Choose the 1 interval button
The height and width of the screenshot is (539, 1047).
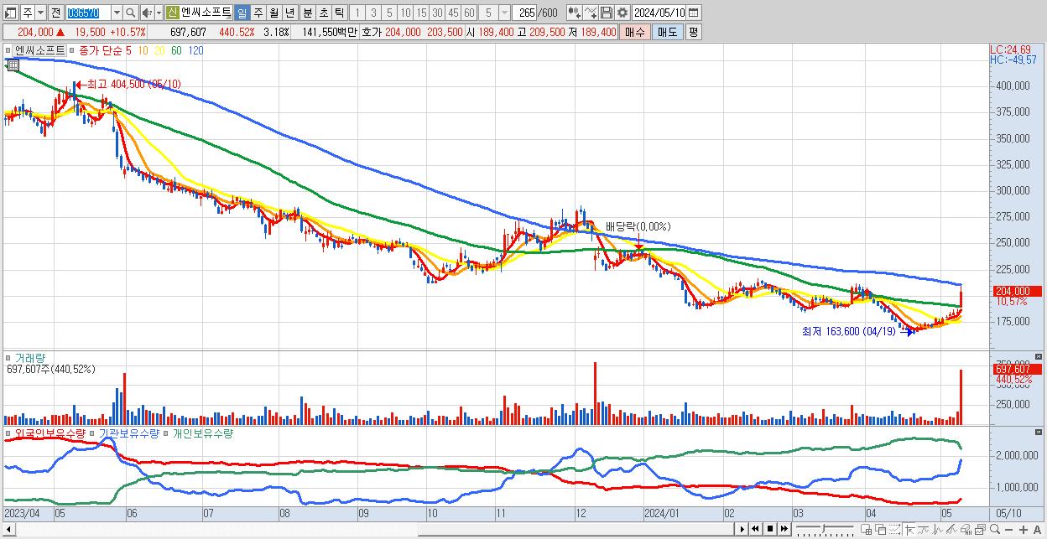[357, 13]
